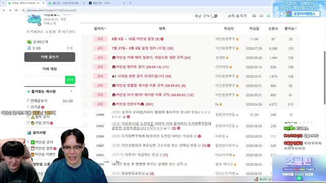Click the star icon by 즐겨찾는 게시판
The height and width of the screenshot is (183, 326).
pyautogui.click(x=29, y=91)
